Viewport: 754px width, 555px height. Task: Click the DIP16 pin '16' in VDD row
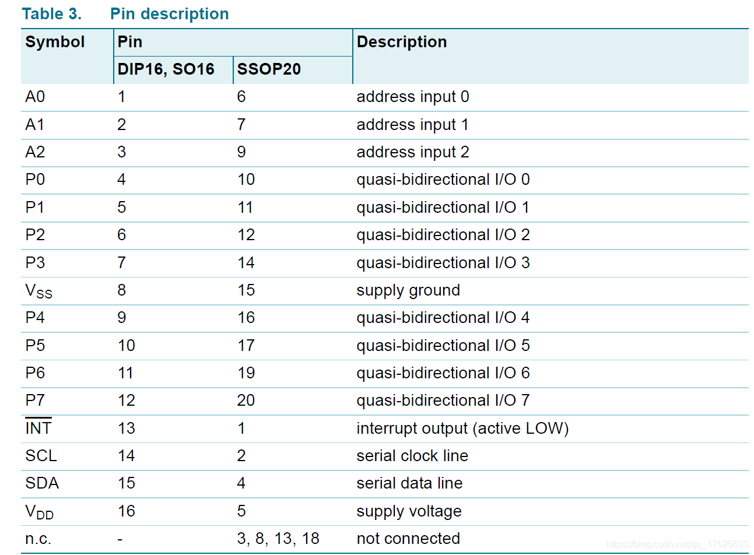127,511
